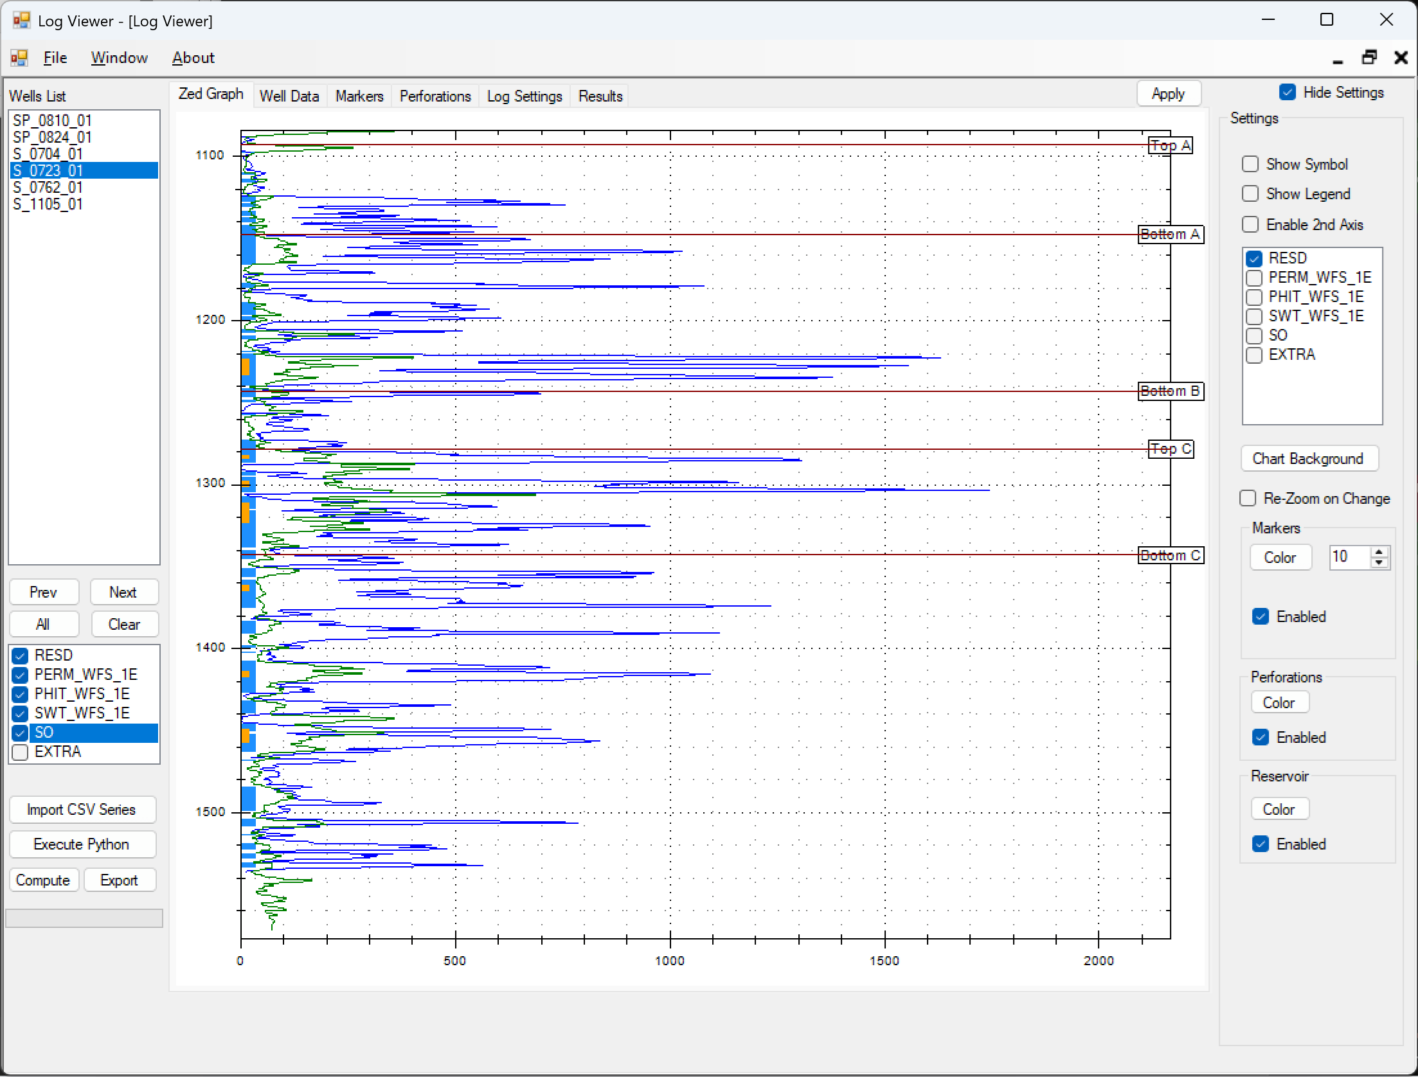This screenshot has width=1418, height=1077.
Task: Click the Apply button
Action: click(x=1169, y=94)
